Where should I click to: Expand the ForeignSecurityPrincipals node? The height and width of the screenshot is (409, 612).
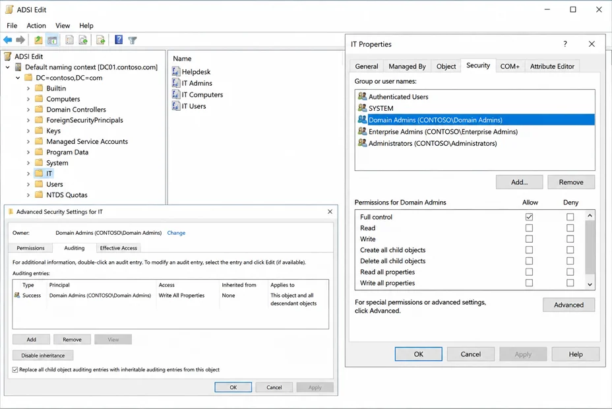(x=28, y=120)
